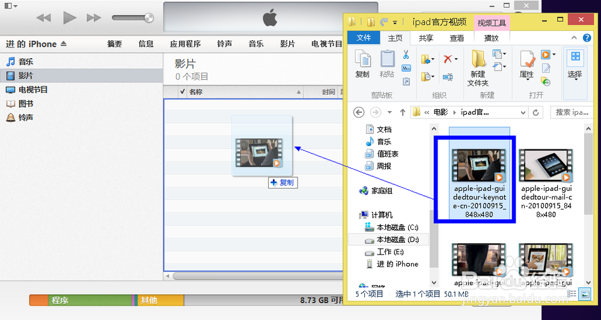Click the 属性 properties button
This screenshot has width=601, height=320.
(527, 64)
